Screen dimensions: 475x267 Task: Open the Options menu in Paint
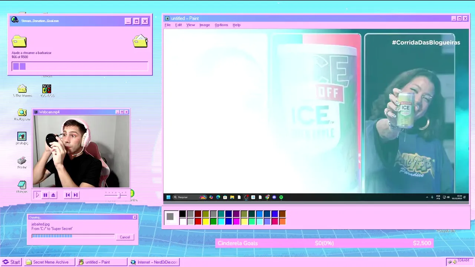pos(222,25)
